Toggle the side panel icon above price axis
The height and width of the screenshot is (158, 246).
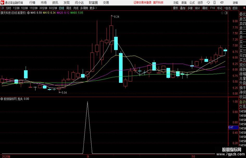coord(226,13)
